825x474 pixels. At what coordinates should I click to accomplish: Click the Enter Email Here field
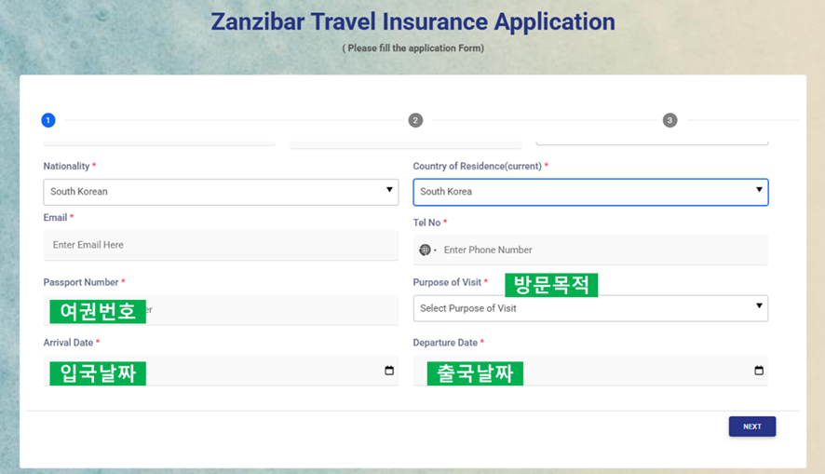tap(221, 245)
